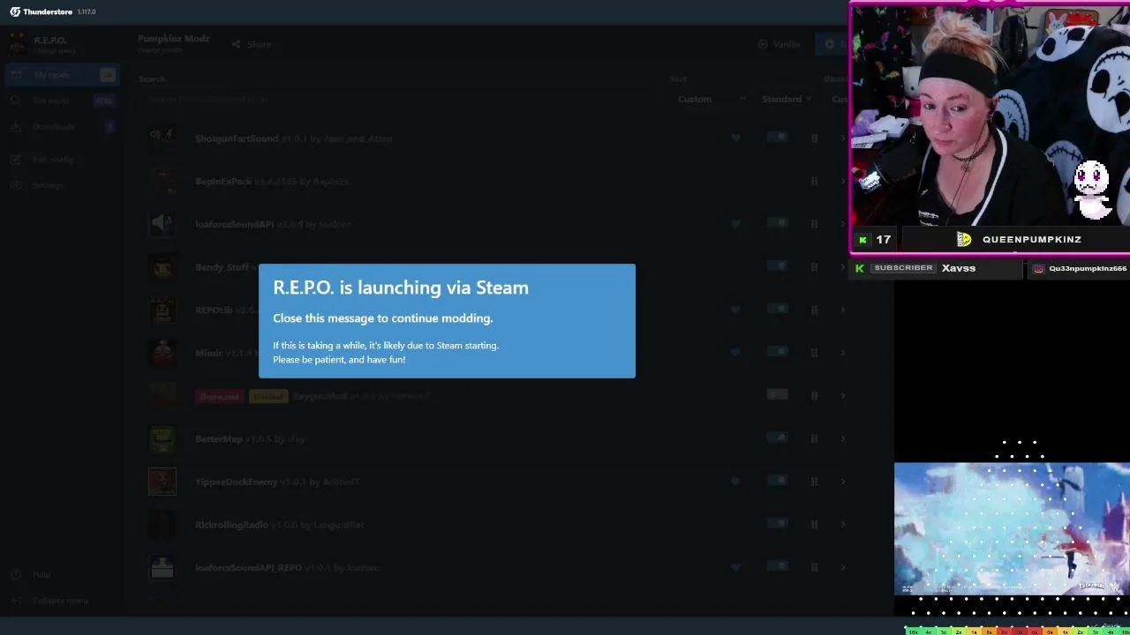Click the BetterMap mod thumbnail
The height and width of the screenshot is (635, 1130).
point(162,438)
